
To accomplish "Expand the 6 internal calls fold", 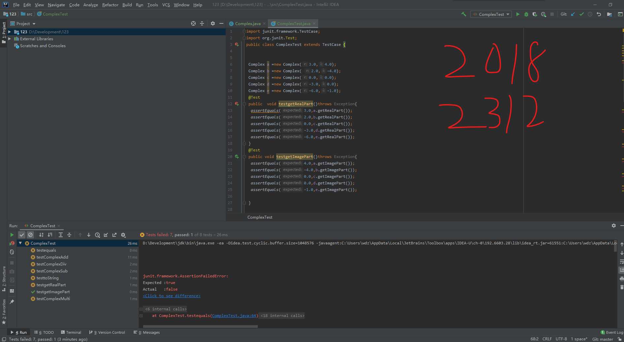I will pos(141,309).
